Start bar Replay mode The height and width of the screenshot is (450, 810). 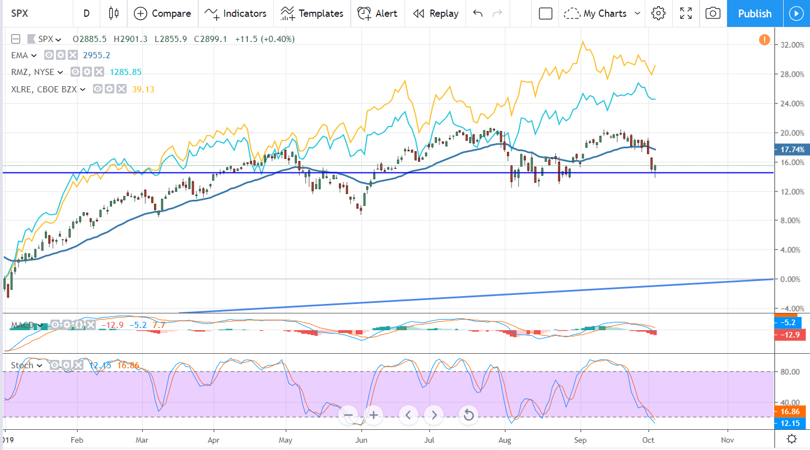(x=435, y=13)
